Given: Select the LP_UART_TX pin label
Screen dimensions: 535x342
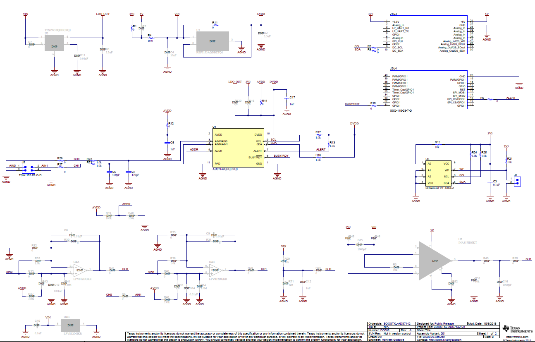Looking at the screenshot, I should tap(400, 31).
